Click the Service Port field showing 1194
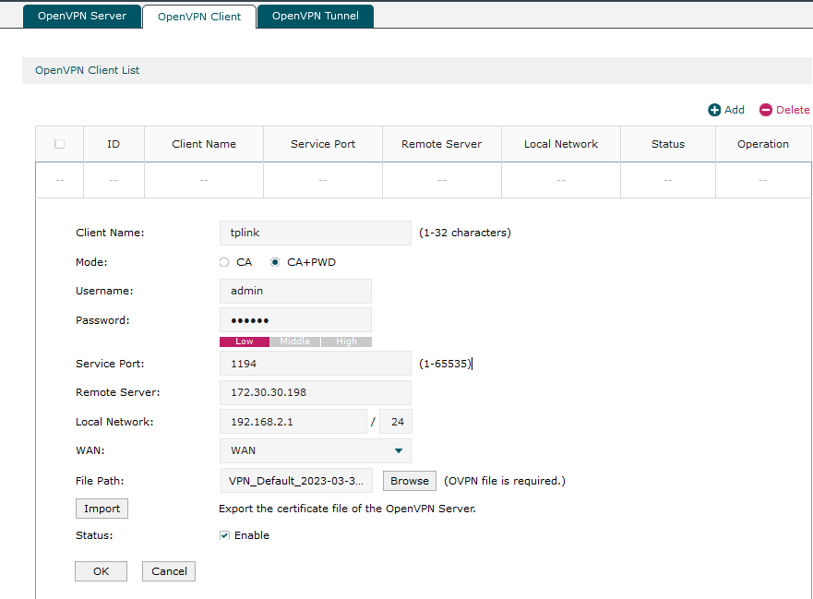The width and height of the screenshot is (813, 599). click(315, 363)
